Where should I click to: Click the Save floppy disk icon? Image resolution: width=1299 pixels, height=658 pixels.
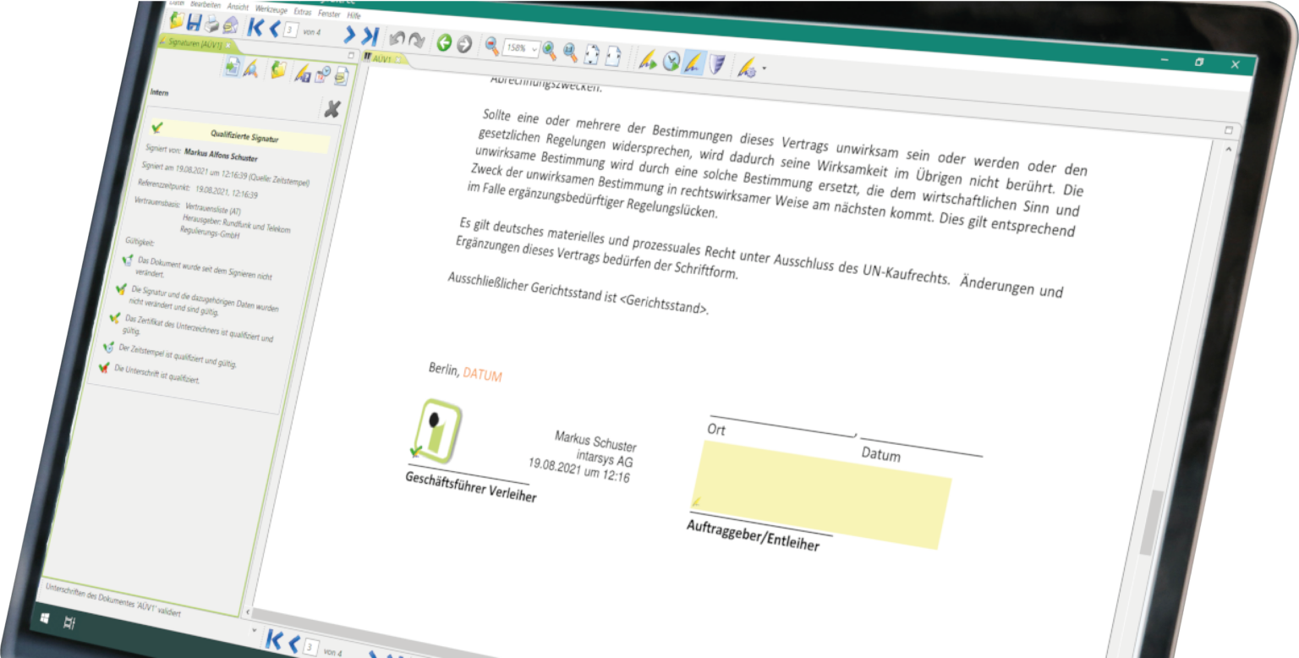[195, 24]
